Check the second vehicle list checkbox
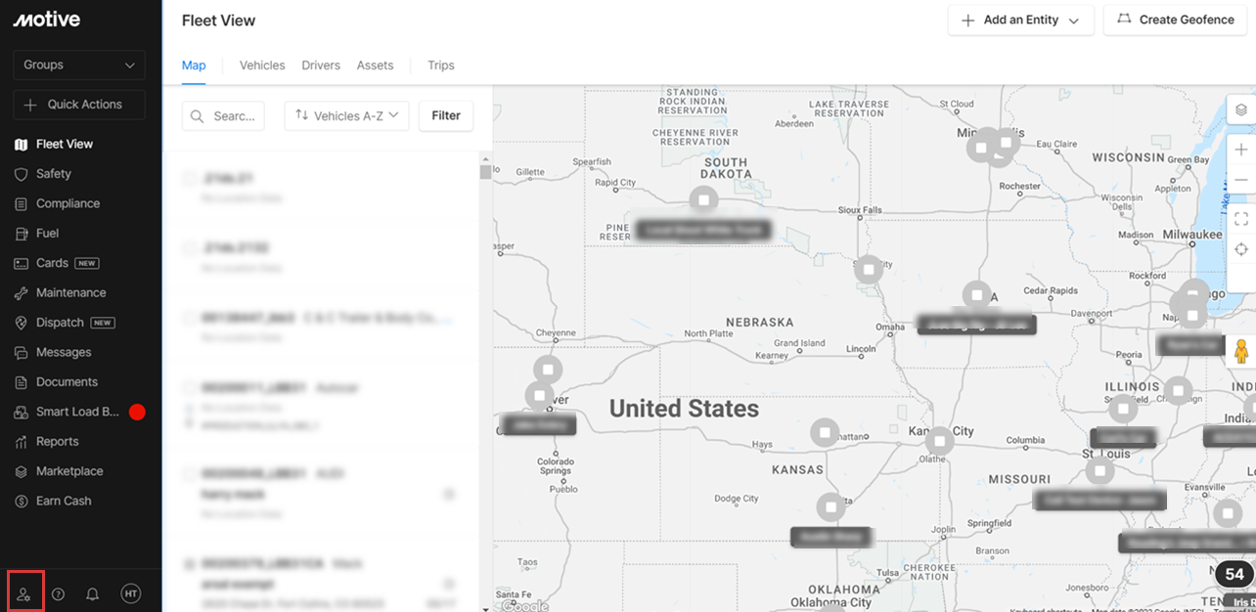 point(190,247)
